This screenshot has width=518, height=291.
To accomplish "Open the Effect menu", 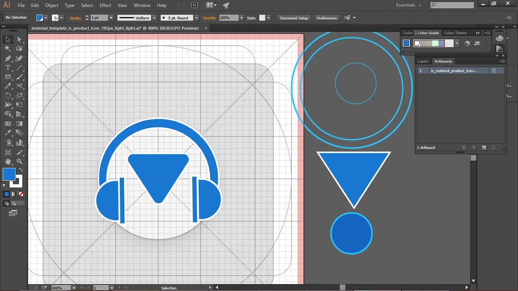I will click(106, 5).
